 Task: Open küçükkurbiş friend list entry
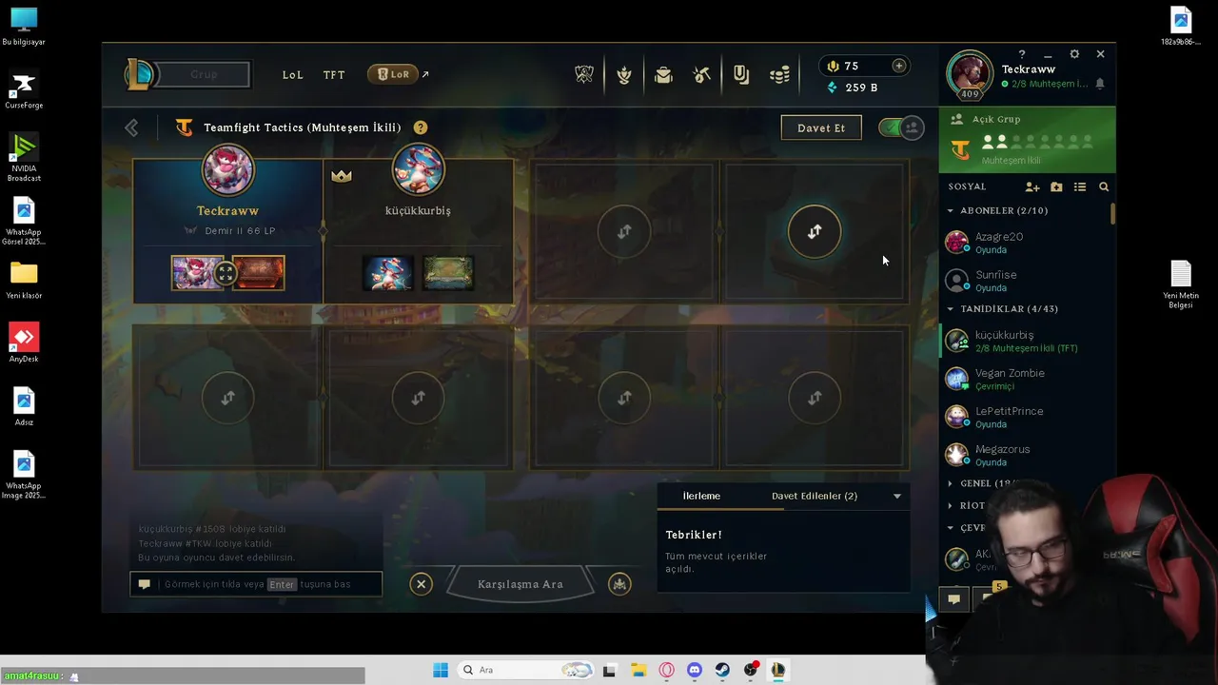click(x=1026, y=342)
